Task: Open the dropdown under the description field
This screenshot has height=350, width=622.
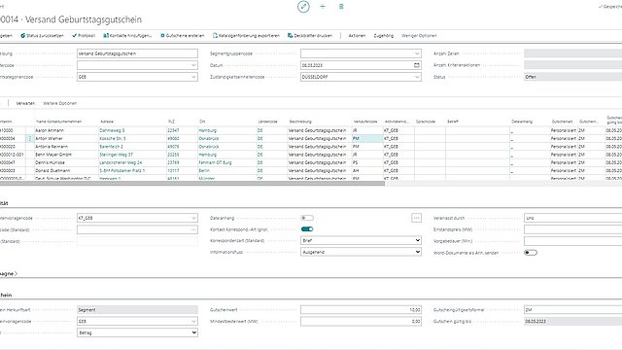Action: [193, 65]
